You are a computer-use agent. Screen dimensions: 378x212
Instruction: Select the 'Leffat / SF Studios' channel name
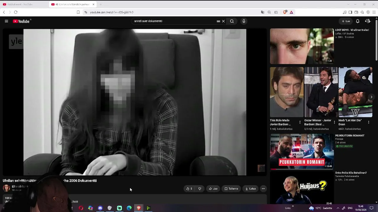[x=344, y=34]
